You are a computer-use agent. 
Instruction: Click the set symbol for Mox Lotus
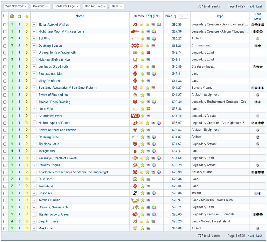pyautogui.click(x=135, y=228)
